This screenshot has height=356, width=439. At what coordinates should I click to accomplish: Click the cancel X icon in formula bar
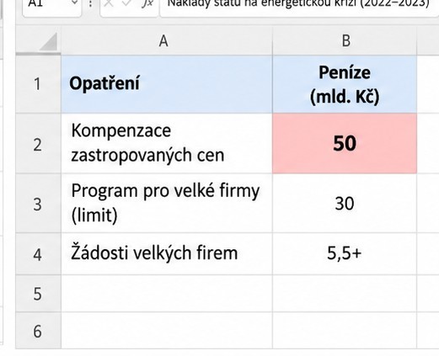[x=109, y=3]
